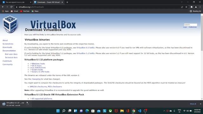Open Visual Studio Code from the taskbar
203x114 pixels.
(140, 111)
